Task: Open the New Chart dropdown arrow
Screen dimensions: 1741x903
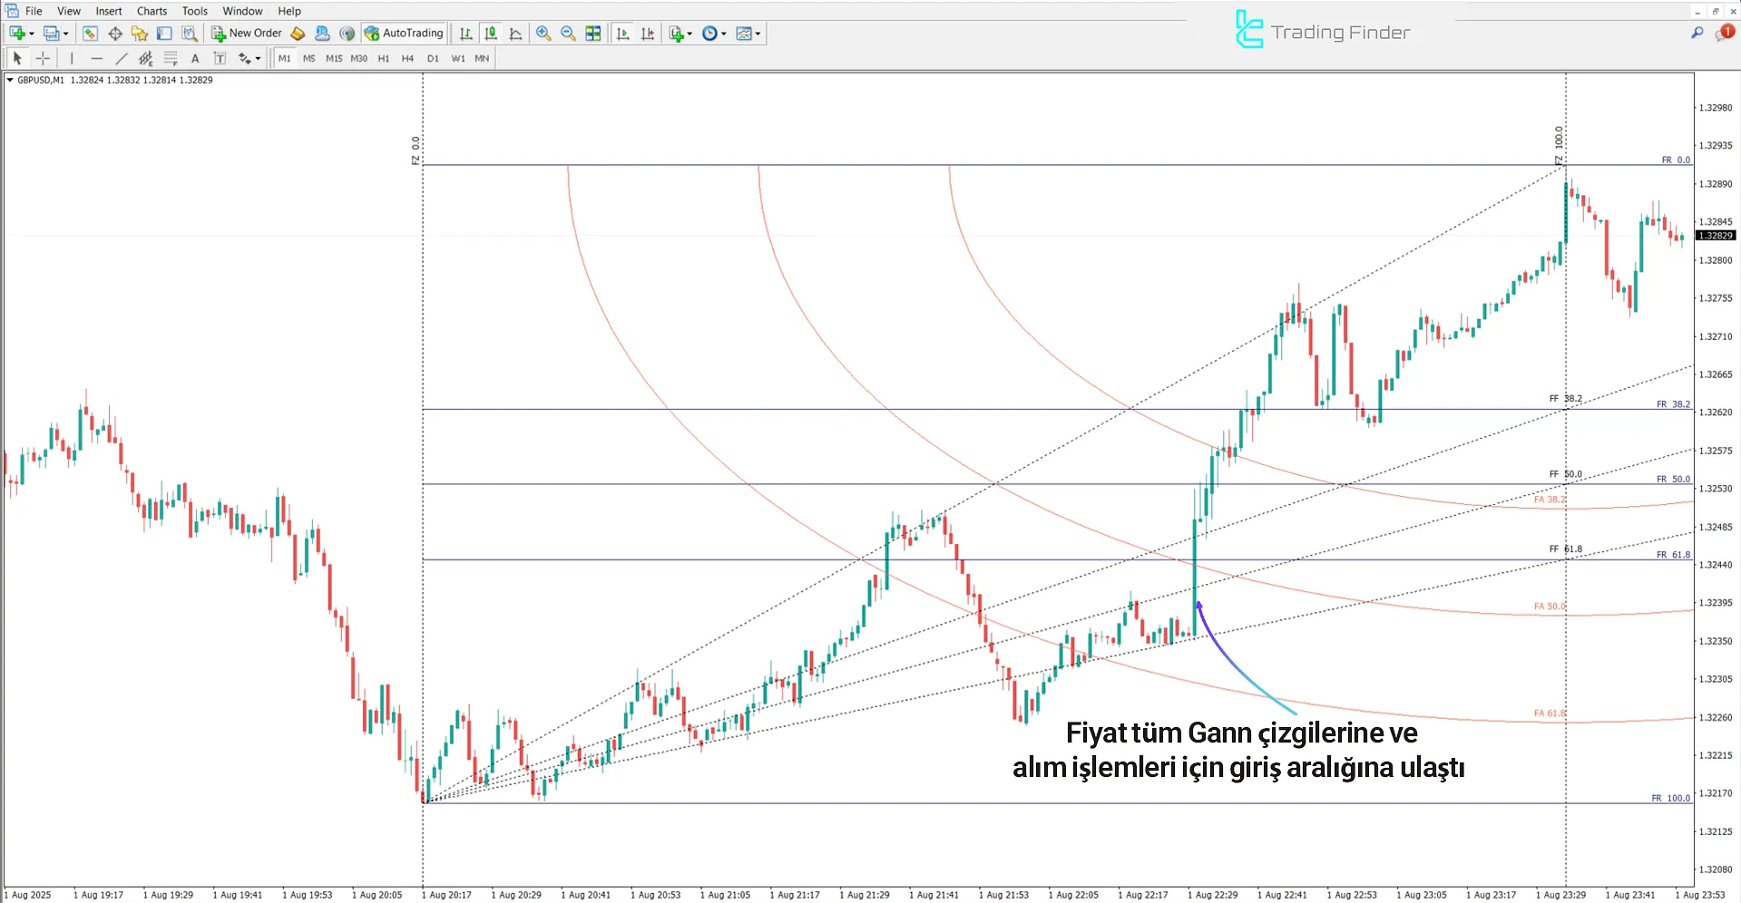Action: (x=31, y=34)
